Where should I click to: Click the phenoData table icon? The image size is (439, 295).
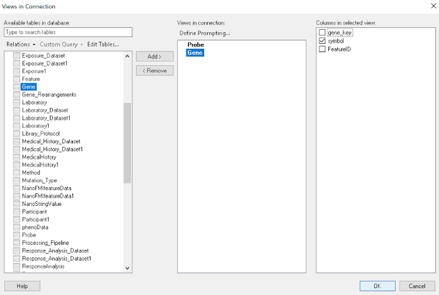coord(17,228)
